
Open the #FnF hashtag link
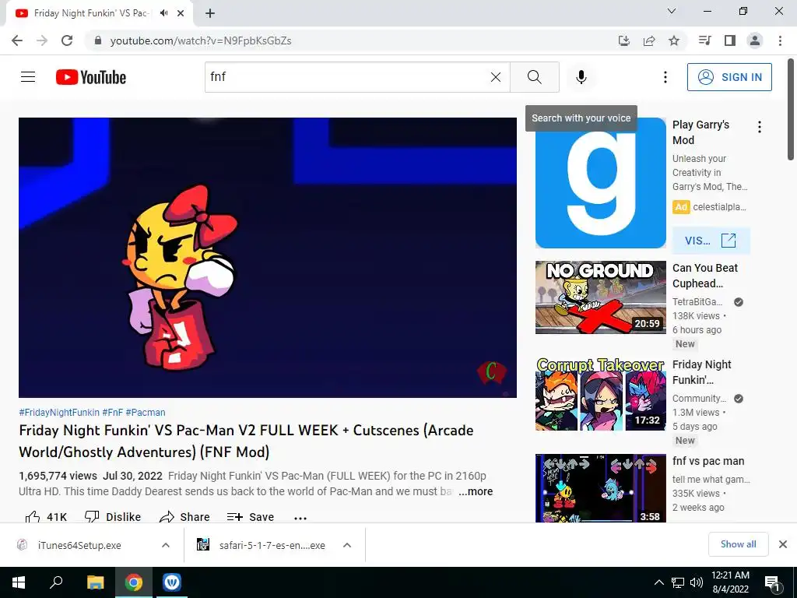(112, 413)
